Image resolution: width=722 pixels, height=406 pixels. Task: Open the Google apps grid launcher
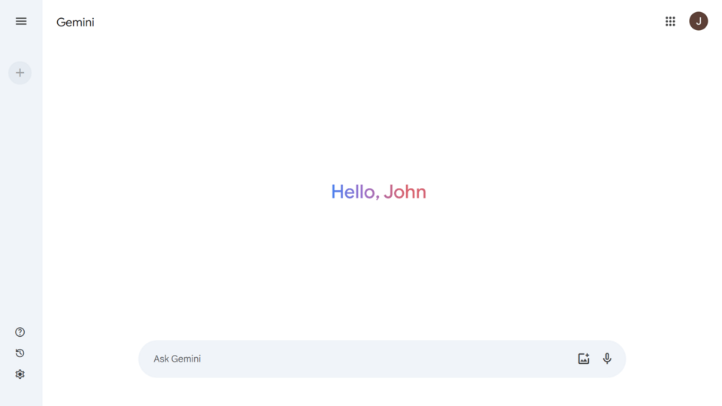(670, 22)
